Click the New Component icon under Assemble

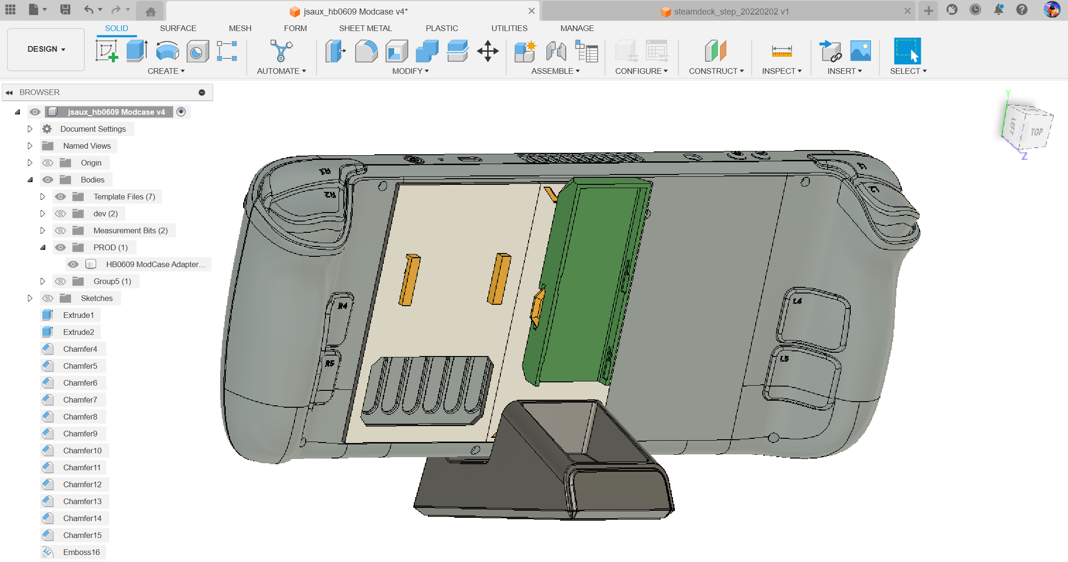tap(525, 51)
